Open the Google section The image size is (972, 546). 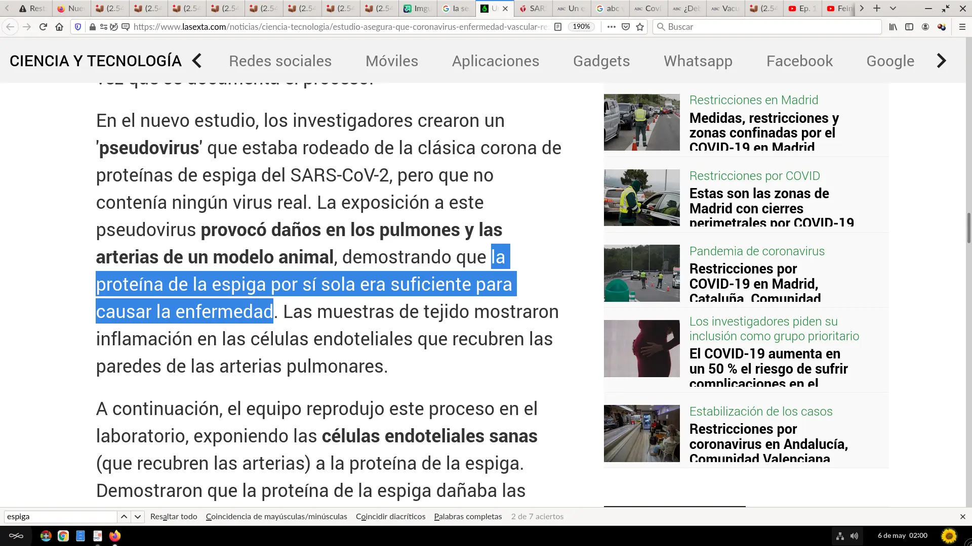890,61
